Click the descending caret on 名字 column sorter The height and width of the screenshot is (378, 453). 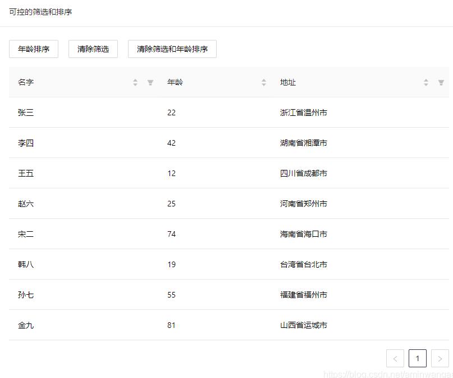pos(135,84)
